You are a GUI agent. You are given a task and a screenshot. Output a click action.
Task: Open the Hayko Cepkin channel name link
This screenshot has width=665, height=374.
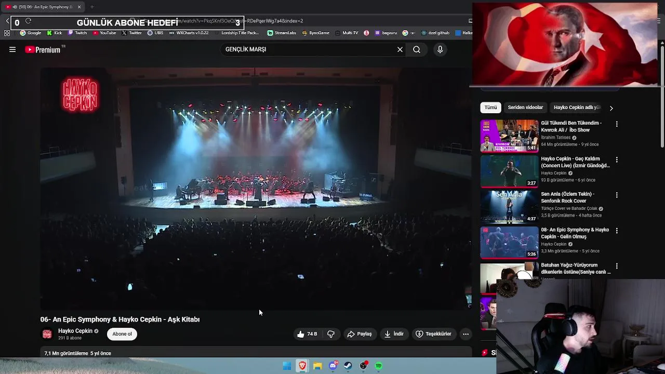(75, 331)
